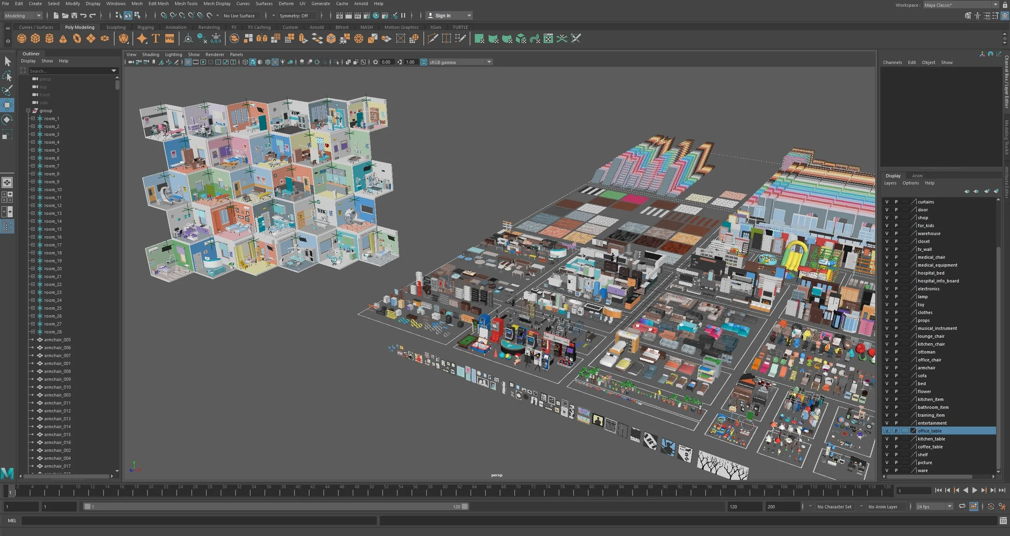This screenshot has height=536, width=1010.
Task: Switch to the Anim layer tab
Action: [917, 176]
